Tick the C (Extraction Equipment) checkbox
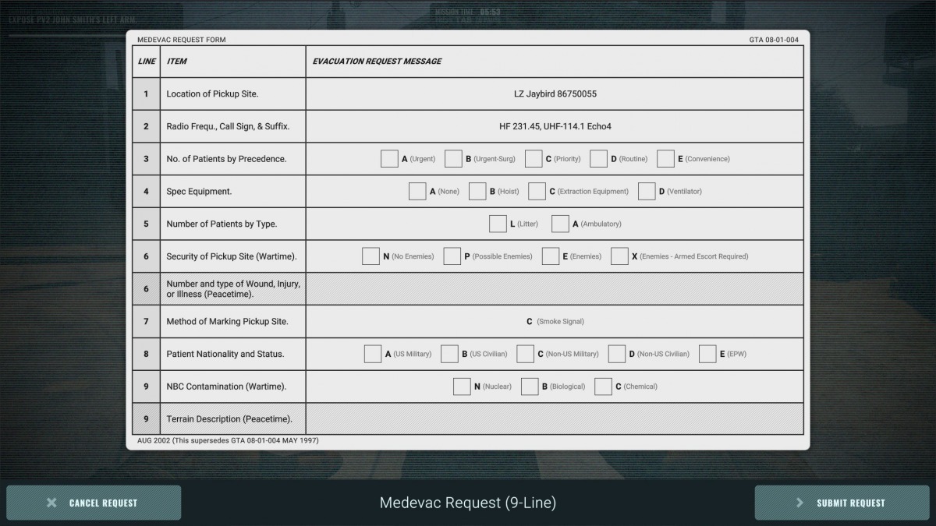This screenshot has height=526, width=936. 537,192
